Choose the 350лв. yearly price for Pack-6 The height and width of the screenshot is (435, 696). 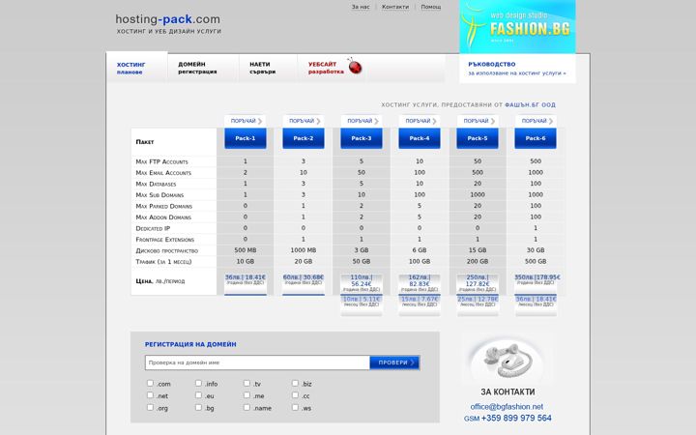pyautogui.click(x=536, y=284)
